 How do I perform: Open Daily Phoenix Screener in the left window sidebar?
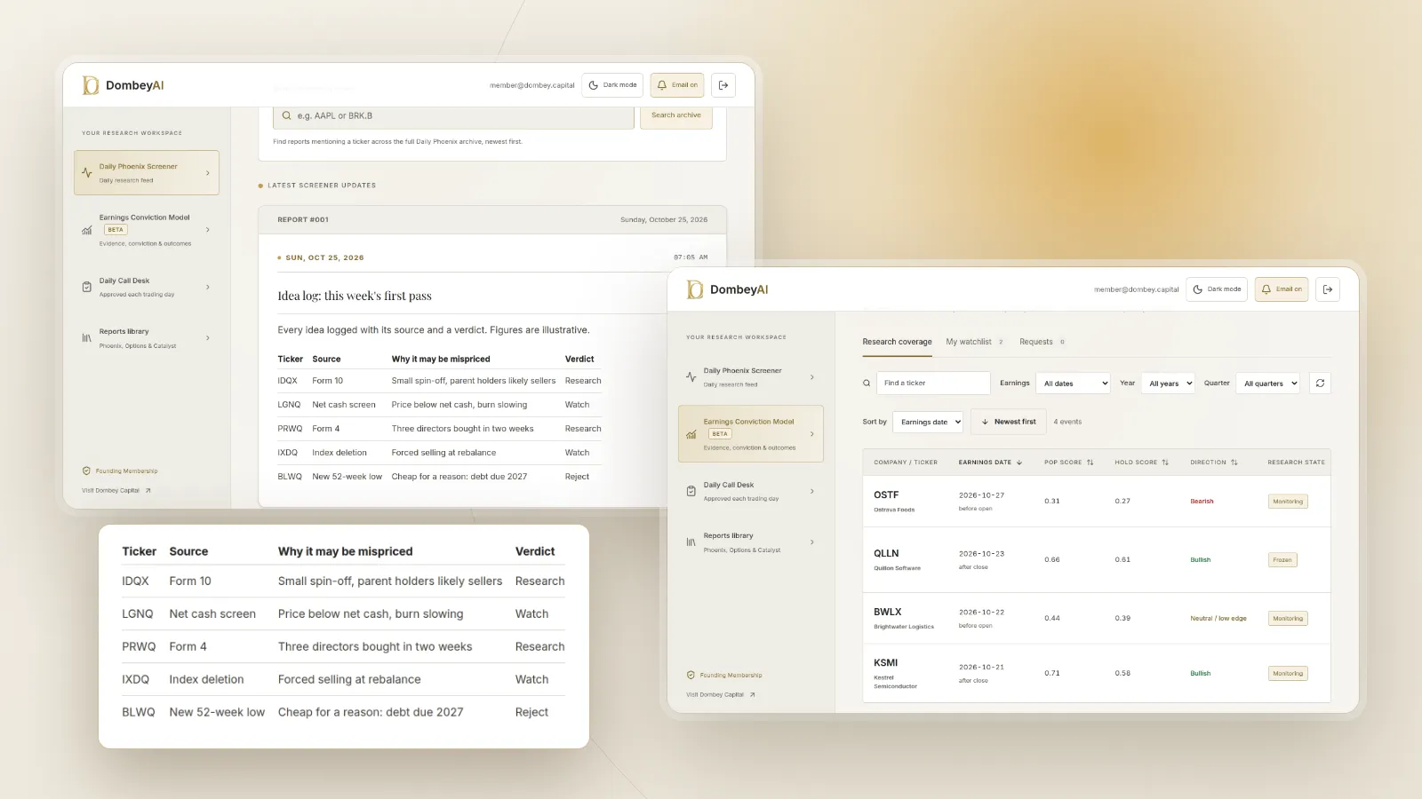[147, 172]
